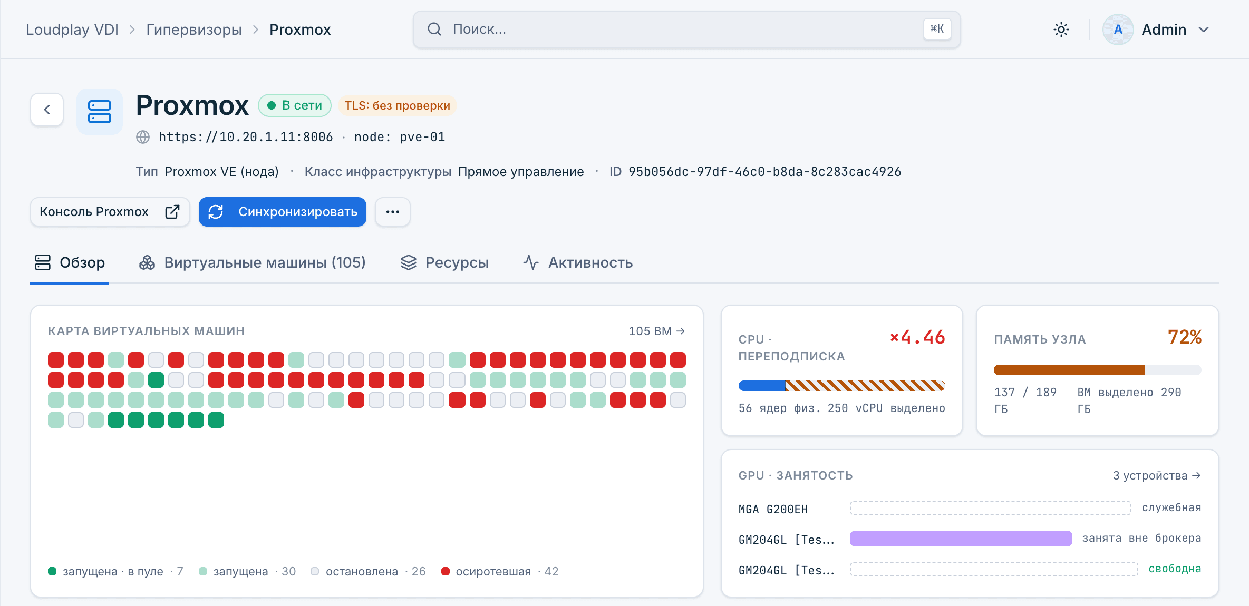Switch to the Обзор tab
The image size is (1249, 606).
coord(70,262)
